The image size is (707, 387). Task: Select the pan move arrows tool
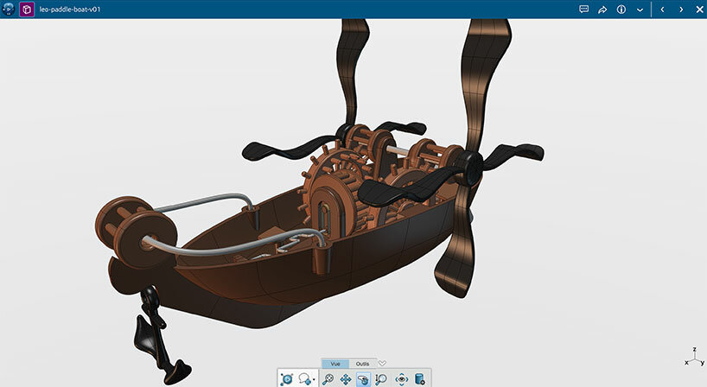(346, 378)
